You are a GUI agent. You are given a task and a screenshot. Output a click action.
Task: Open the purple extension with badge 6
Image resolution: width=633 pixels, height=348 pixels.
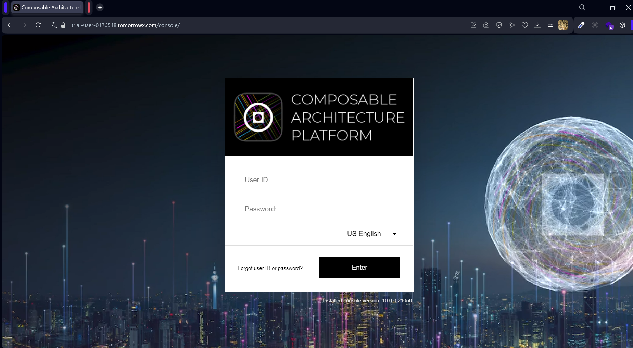609,25
